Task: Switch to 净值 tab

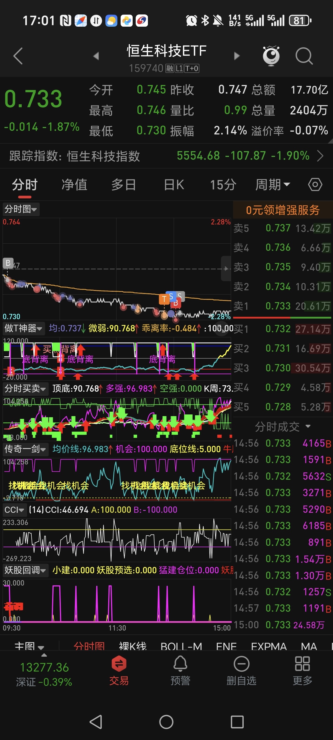Action: [74, 184]
